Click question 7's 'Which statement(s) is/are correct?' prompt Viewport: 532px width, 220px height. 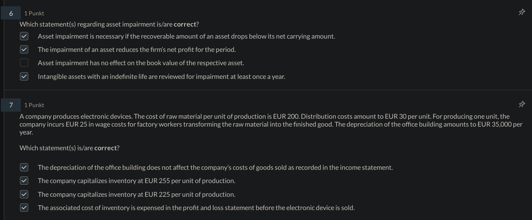pos(69,148)
